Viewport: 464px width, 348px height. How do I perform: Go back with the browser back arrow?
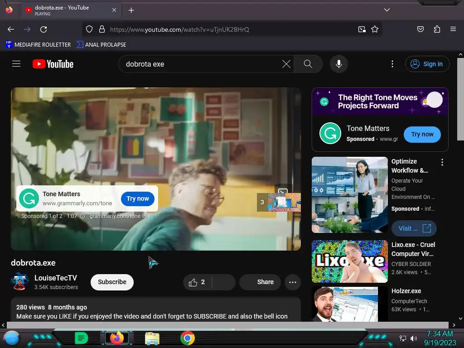coord(11,29)
